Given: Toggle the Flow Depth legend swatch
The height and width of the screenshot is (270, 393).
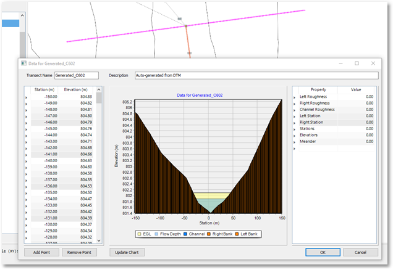Looking at the screenshot, I should (x=156, y=234).
